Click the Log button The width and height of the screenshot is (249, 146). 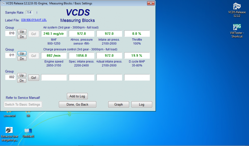[142, 105]
